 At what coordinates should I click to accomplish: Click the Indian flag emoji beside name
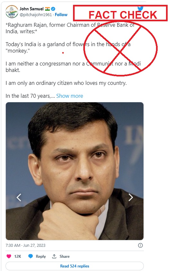click(x=47, y=9)
